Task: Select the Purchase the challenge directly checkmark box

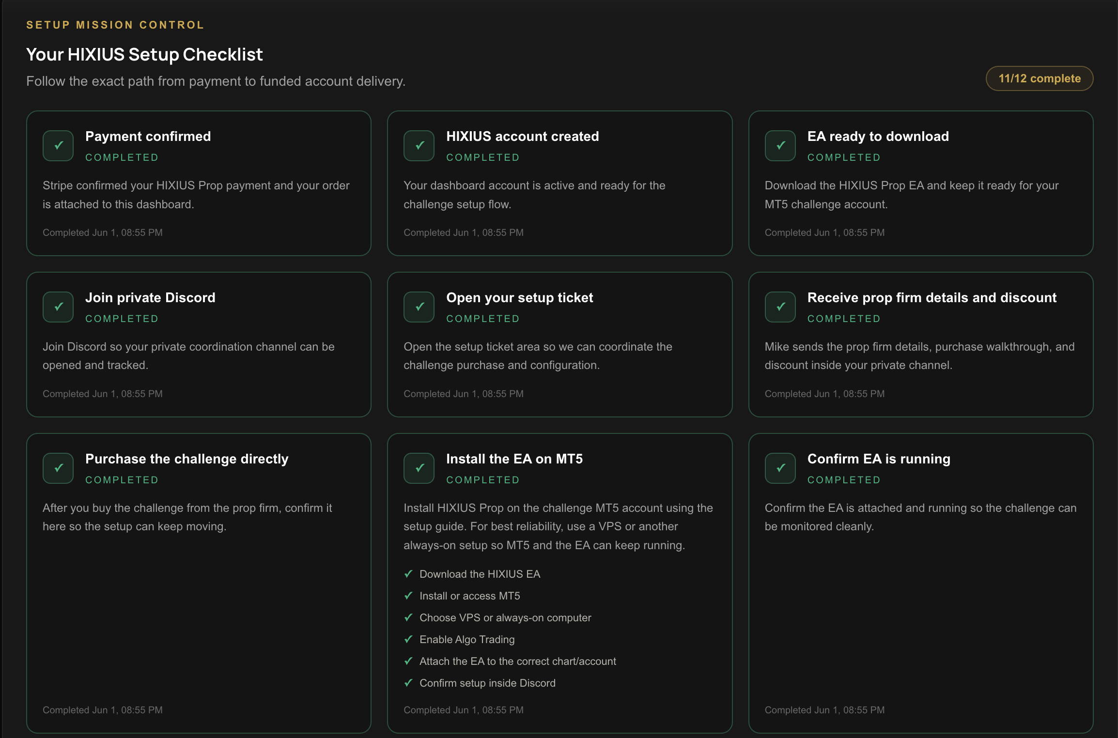Action: tap(58, 468)
